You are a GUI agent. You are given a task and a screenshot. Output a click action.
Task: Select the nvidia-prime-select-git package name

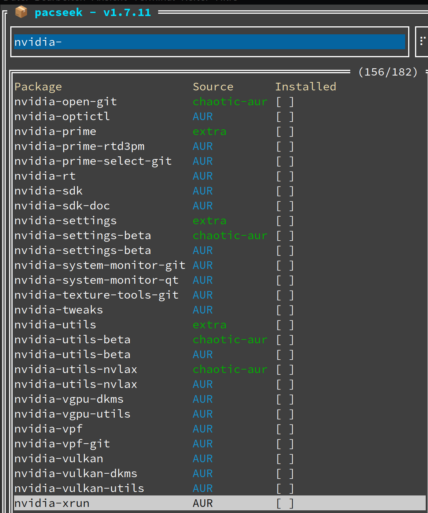coord(93,161)
